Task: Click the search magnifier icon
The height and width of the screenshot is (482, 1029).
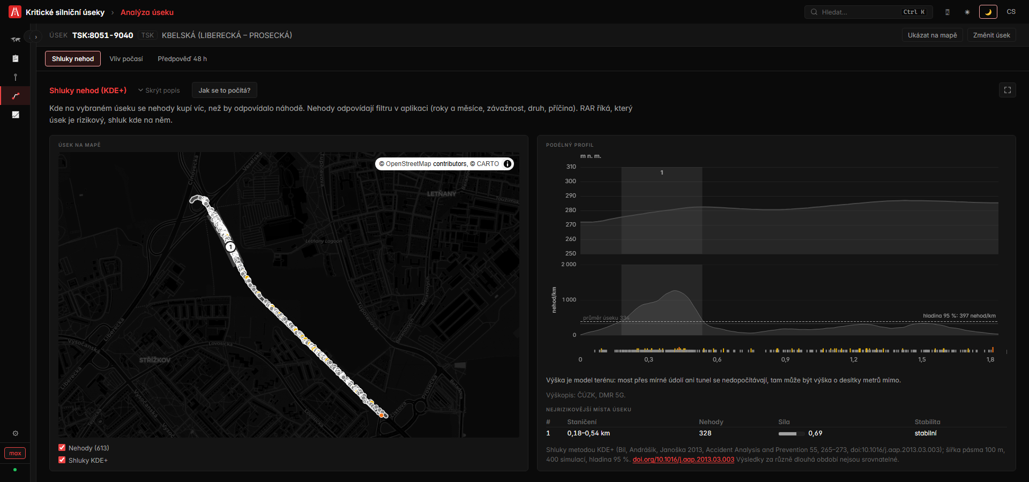Action: point(814,12)
